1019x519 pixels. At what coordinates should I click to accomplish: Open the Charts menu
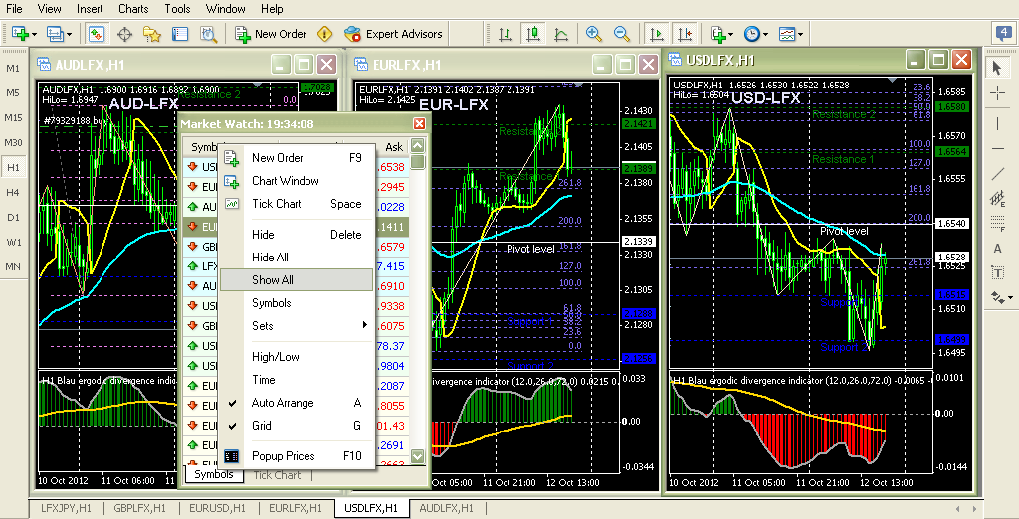[x=133, y=8]
